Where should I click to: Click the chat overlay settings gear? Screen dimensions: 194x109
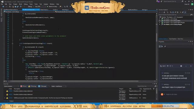(x=181, y=66)
